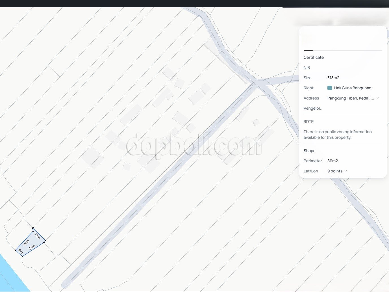
Task: Click the Certificate section heading
Action: [x=314, y=57]
